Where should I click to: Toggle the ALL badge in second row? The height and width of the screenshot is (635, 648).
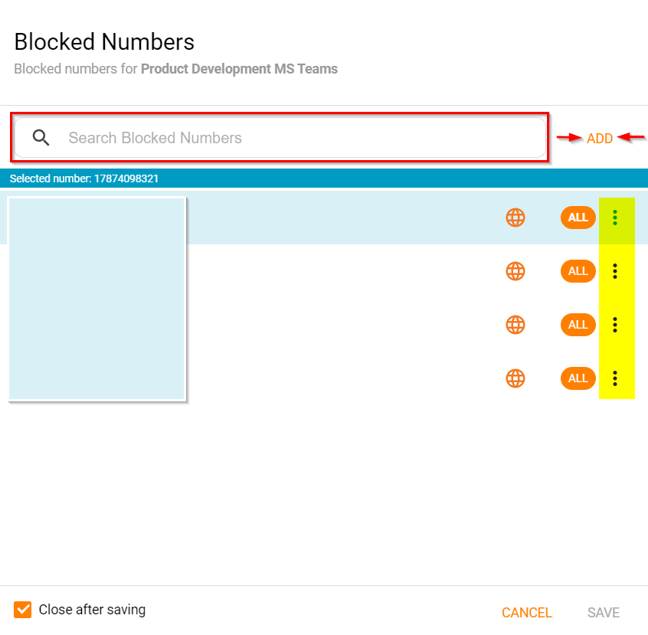coord(578,271)
